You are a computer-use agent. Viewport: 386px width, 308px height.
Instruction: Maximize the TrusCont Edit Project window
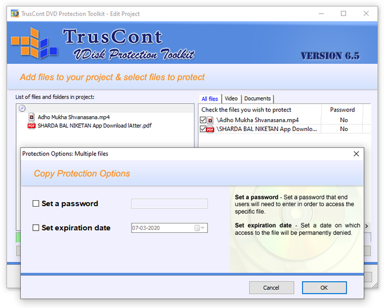343,14
